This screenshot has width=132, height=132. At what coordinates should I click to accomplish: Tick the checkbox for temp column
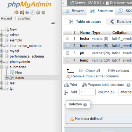[67, 60]
